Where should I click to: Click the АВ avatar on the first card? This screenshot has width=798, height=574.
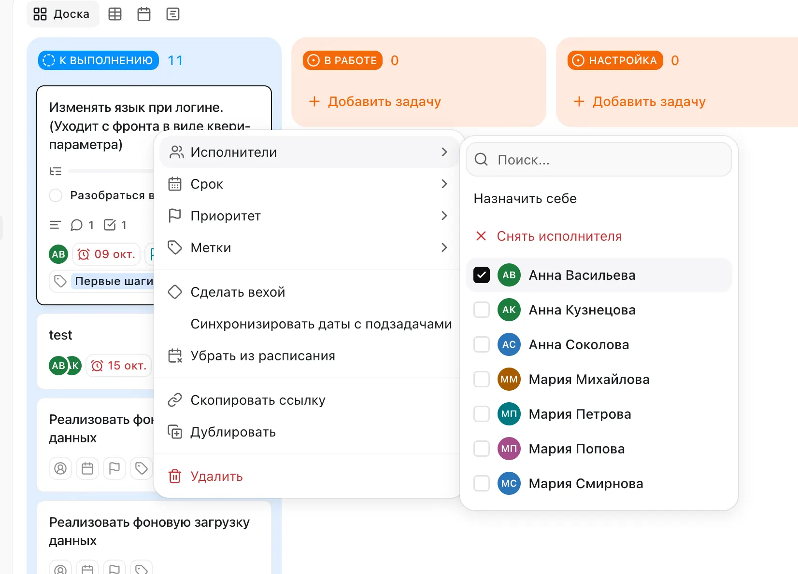[58, 254]
